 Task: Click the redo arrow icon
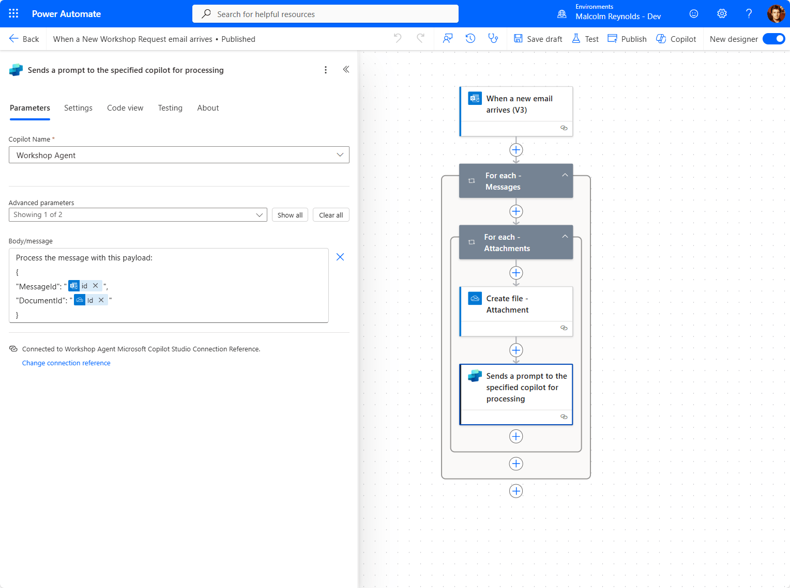click(x=421, y=38)
